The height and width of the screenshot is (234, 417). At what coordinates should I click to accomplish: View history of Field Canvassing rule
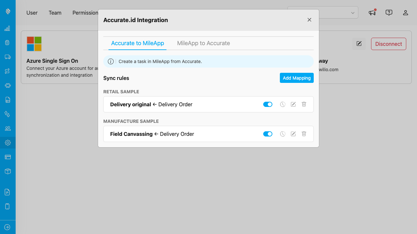tap(283, 134)
